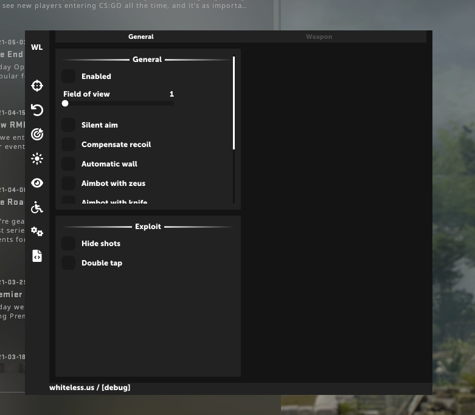Viewport: 475px width, 415px height.
Task: Click the WL logo at sidebar top
Action: coord(37,47)
